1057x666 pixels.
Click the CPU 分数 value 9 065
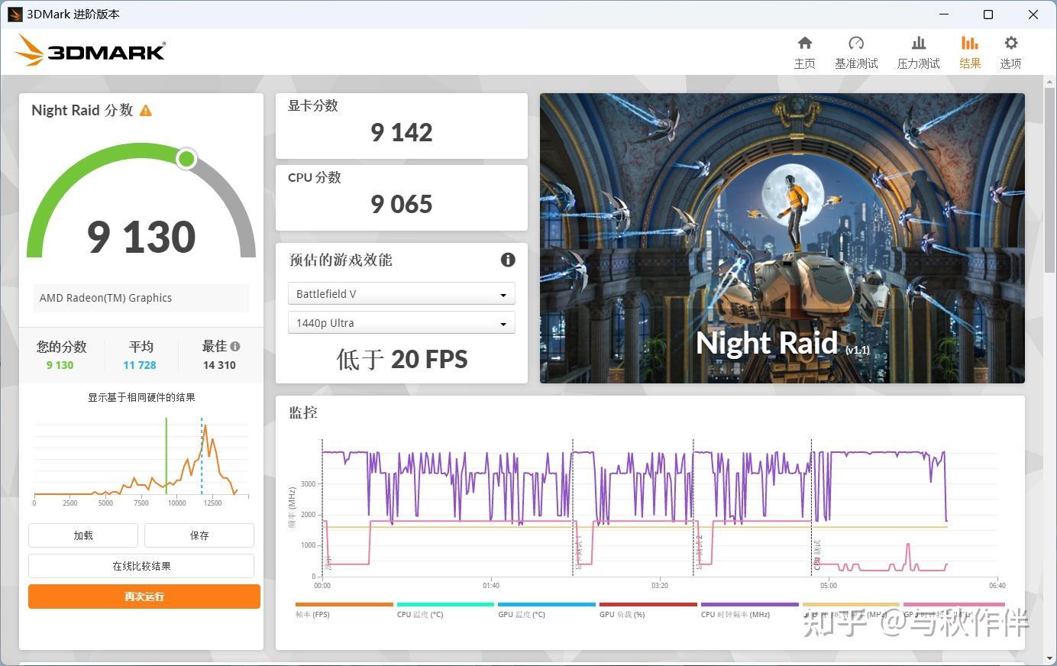coord(402,205)
